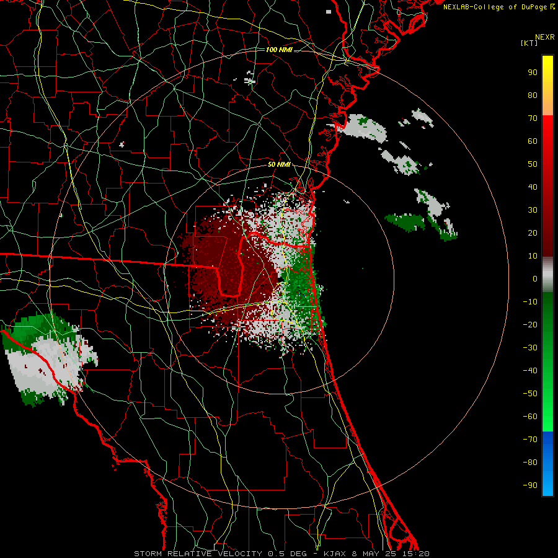Select the -20 scale value
This screenshot has width=558, height=558.
point(530,324)
